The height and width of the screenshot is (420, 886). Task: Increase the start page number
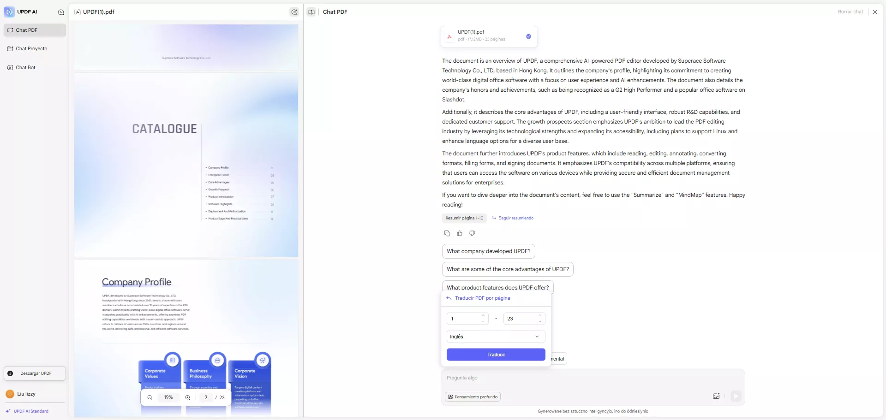tap(483, 315)
